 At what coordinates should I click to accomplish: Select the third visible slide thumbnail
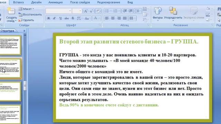[10, 92]
